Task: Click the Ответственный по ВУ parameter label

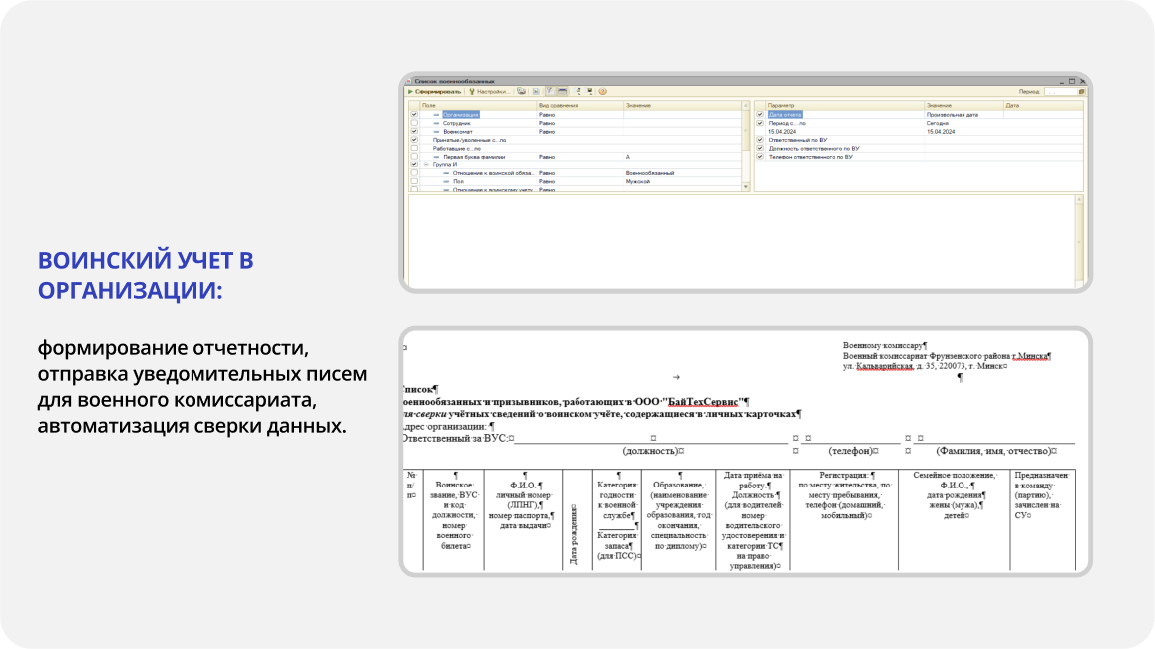Action: 798,140
